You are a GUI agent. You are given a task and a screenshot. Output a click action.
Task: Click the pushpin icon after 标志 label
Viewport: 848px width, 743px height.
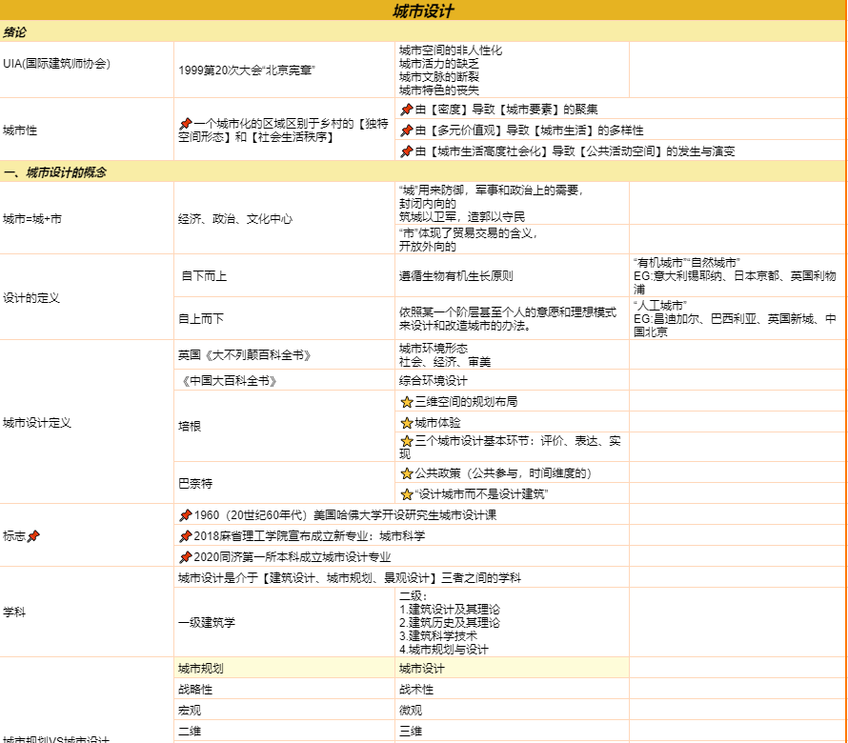click(x=34, y=535)
